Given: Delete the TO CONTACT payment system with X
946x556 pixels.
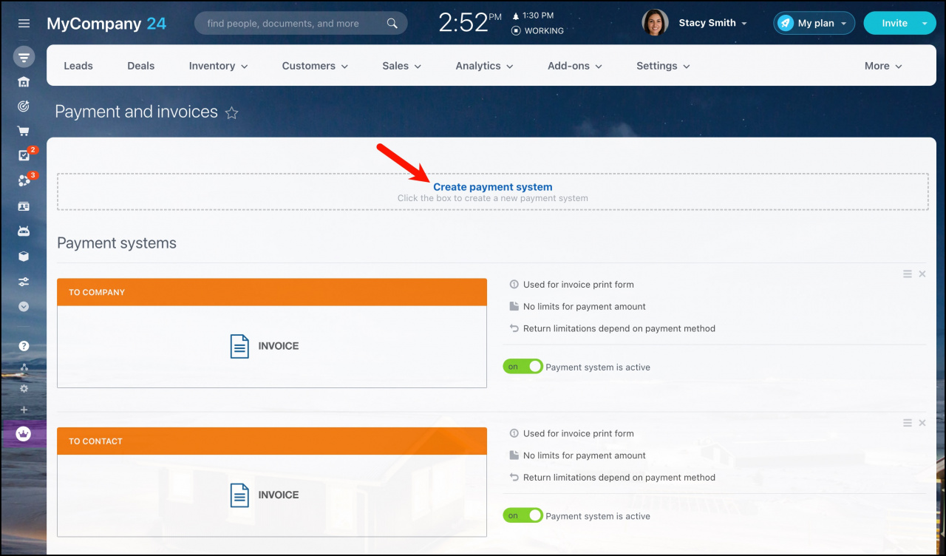Looking at the screenshot, I should (x=922, y=423).
